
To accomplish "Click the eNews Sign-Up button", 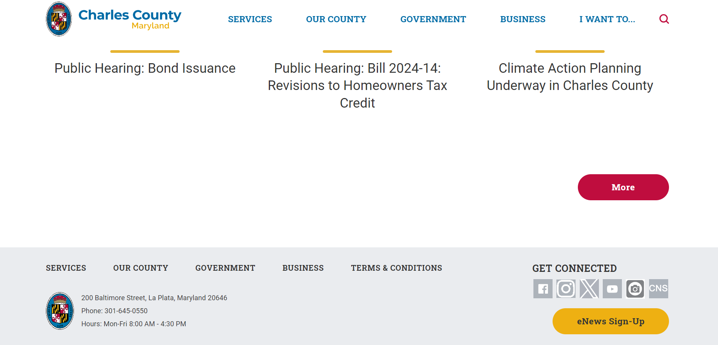I will coord(610,321).
